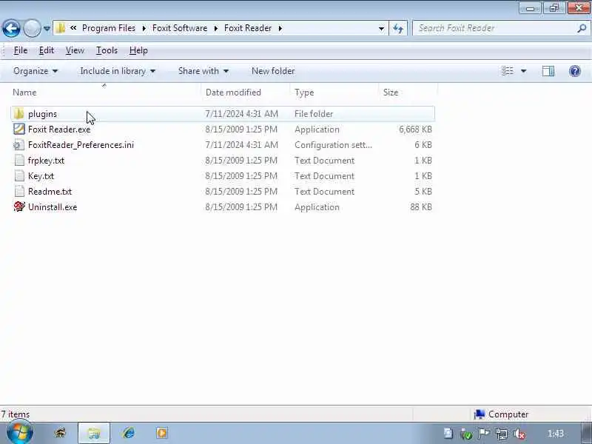Click the muted volume tray icon
Screen dimensions: 592x444
pyautogui.click(x=519, y=434)
